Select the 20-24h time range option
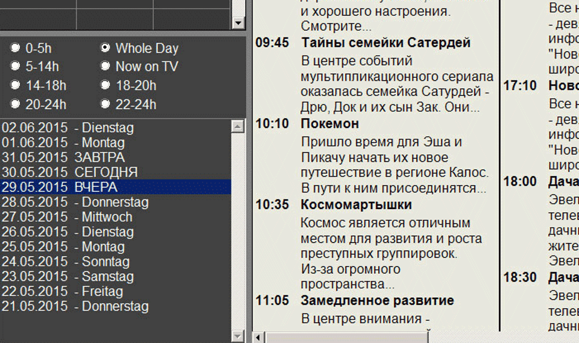The width and height of the screenshot is (579, 343). (15, 104)
